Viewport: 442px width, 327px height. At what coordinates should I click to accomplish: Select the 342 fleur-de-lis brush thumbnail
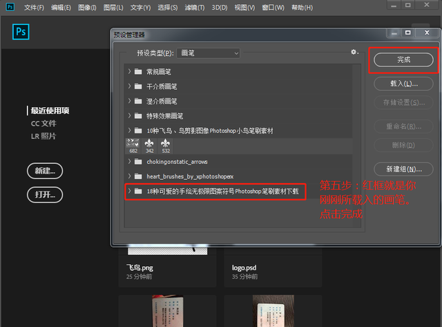[x=149, y=146]
